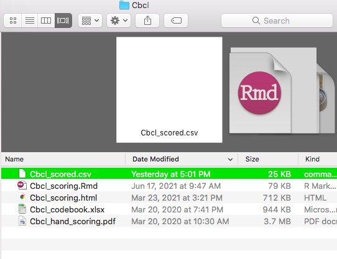Viewport: 337px width, 259px height.
Task: Select Cbcl_hand_scoring.pdf file icon
Action: coord(22,221)
